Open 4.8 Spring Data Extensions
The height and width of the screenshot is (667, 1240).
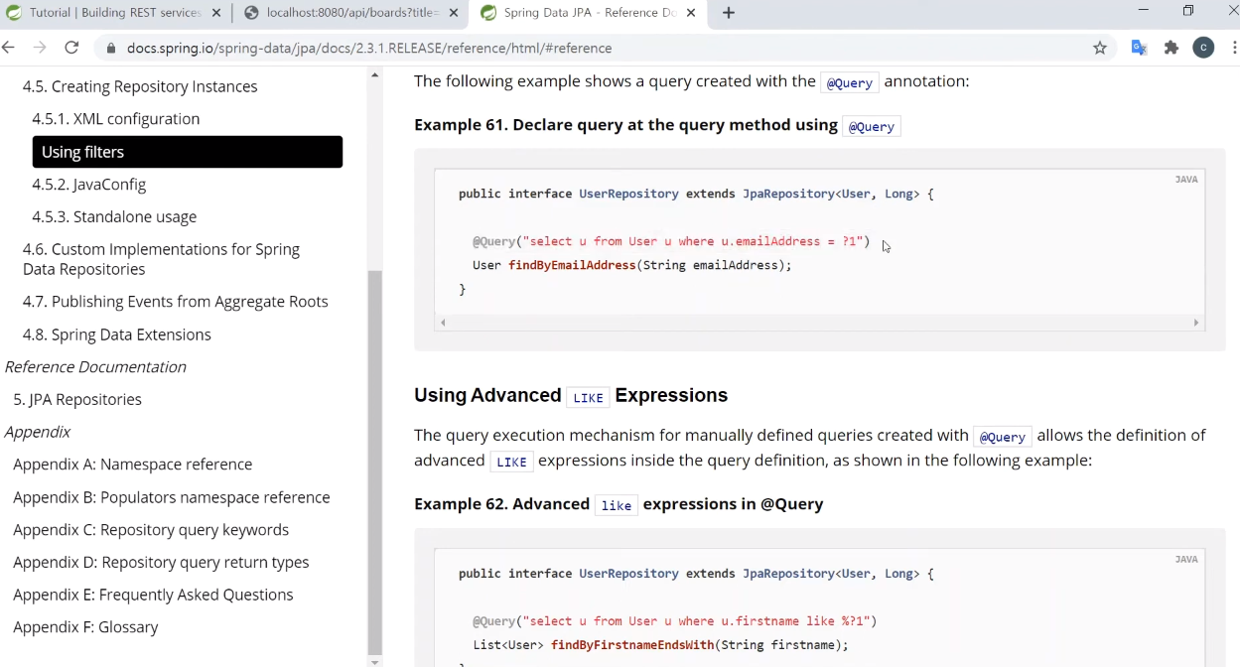(117, 334)
